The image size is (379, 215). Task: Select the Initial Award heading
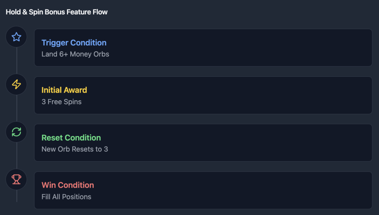point(64,90)
